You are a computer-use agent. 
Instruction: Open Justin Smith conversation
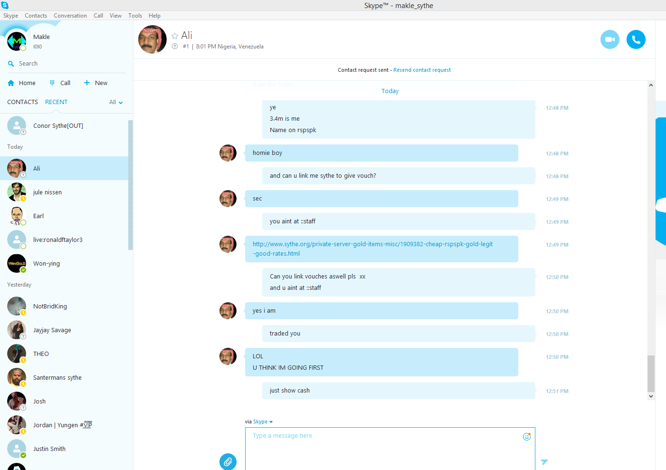[64, 449]
